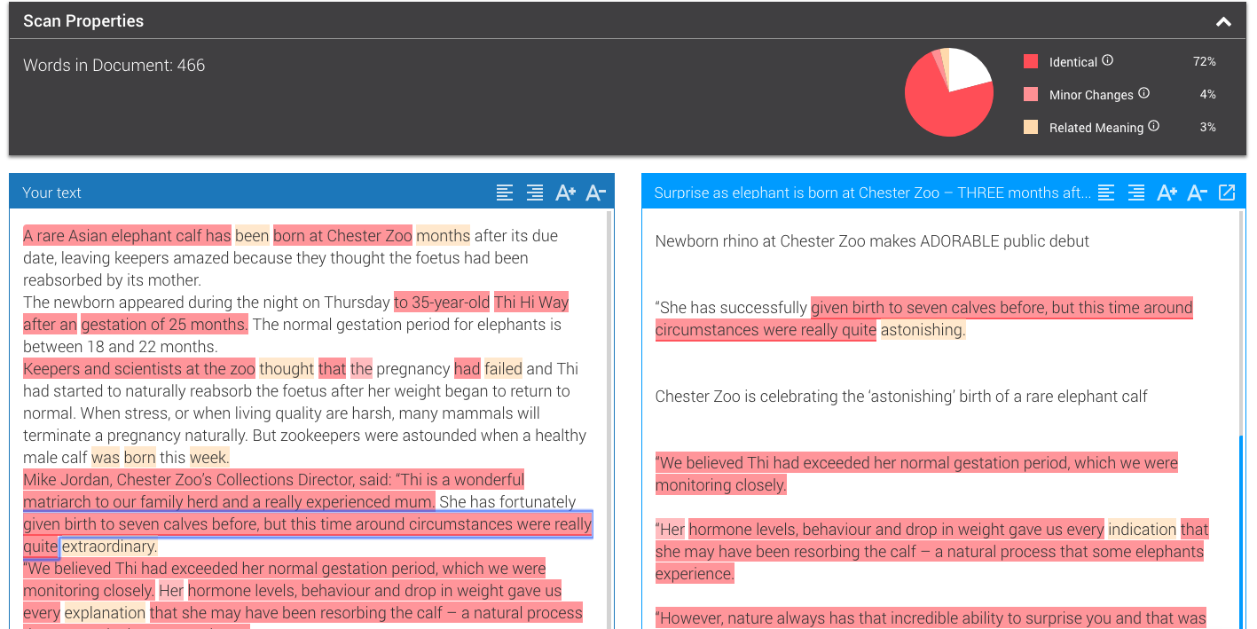Decrease font size in Your text panel
The image size is (1257, 629).
(x=596, y=193)
